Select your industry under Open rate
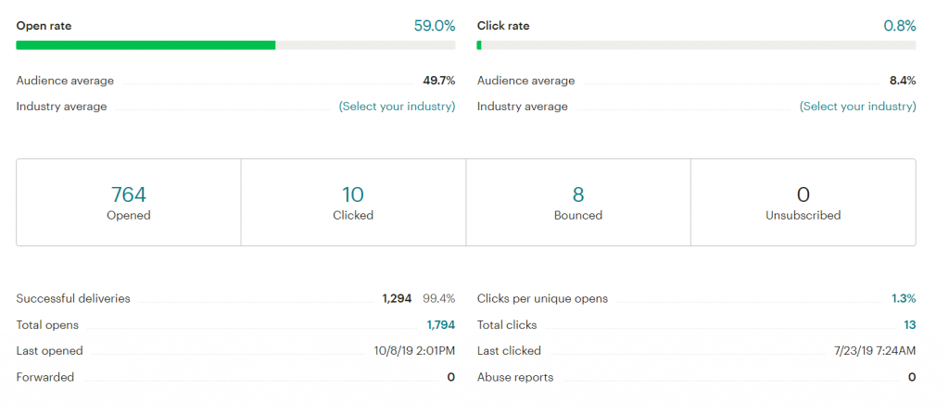 click(397, 107)
